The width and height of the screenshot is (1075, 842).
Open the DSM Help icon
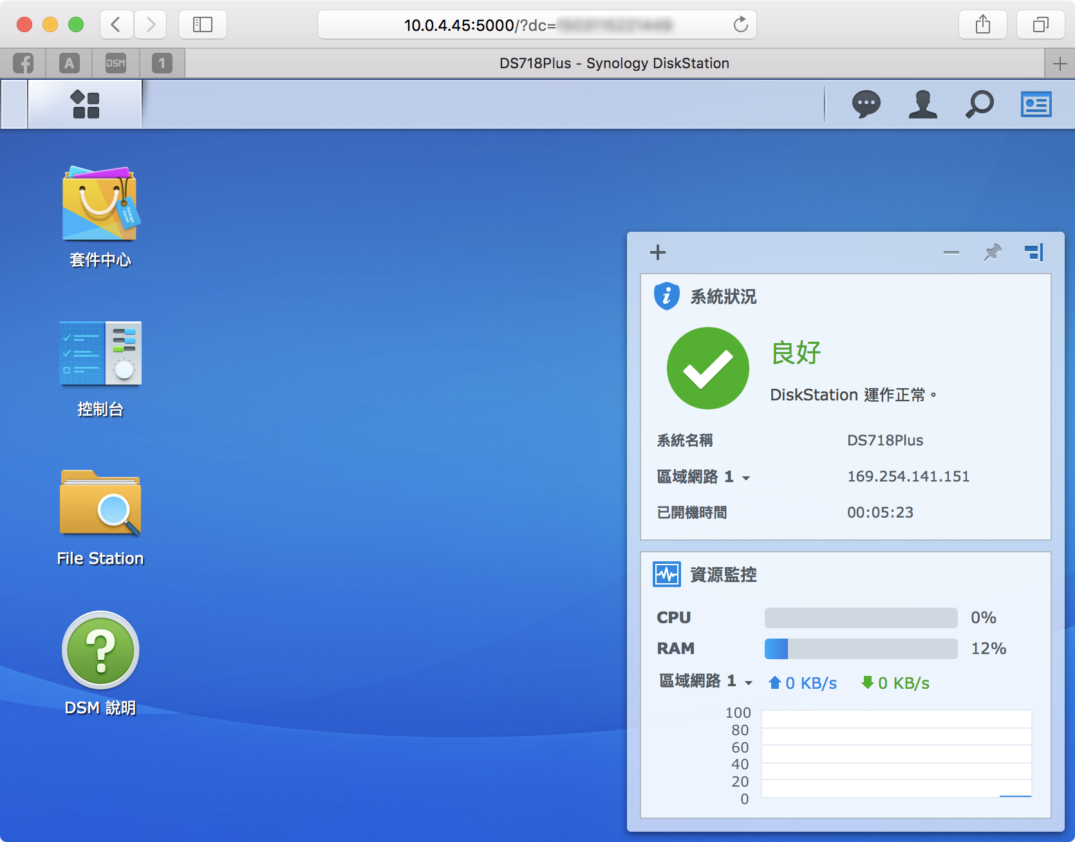pyautogui.click(x=100, y=650)
